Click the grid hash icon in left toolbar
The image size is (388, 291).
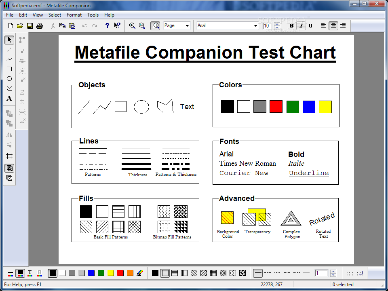point(9,156)
